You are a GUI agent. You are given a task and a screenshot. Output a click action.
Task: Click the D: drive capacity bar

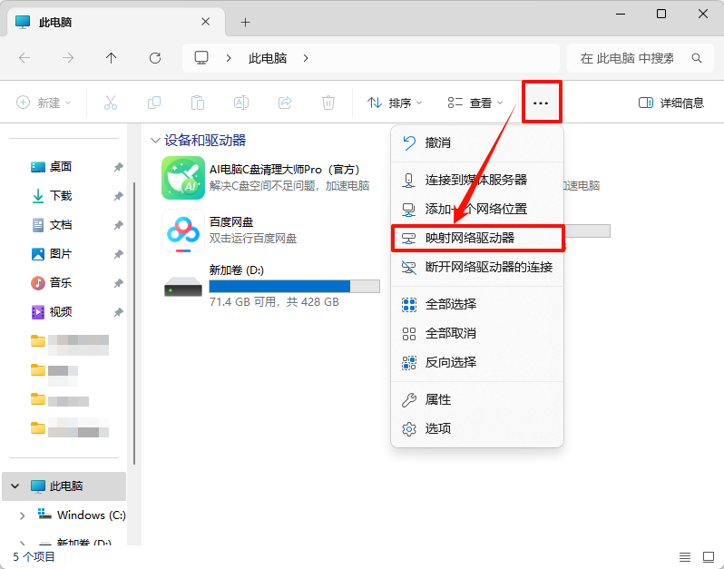(x=295, y=287)
